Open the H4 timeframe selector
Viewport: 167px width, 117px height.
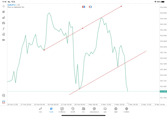point(4,40)
